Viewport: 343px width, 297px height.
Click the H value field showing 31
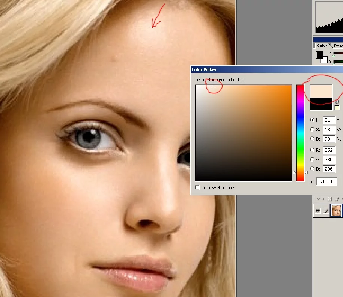pyautogui.click(x=329, y=120)
